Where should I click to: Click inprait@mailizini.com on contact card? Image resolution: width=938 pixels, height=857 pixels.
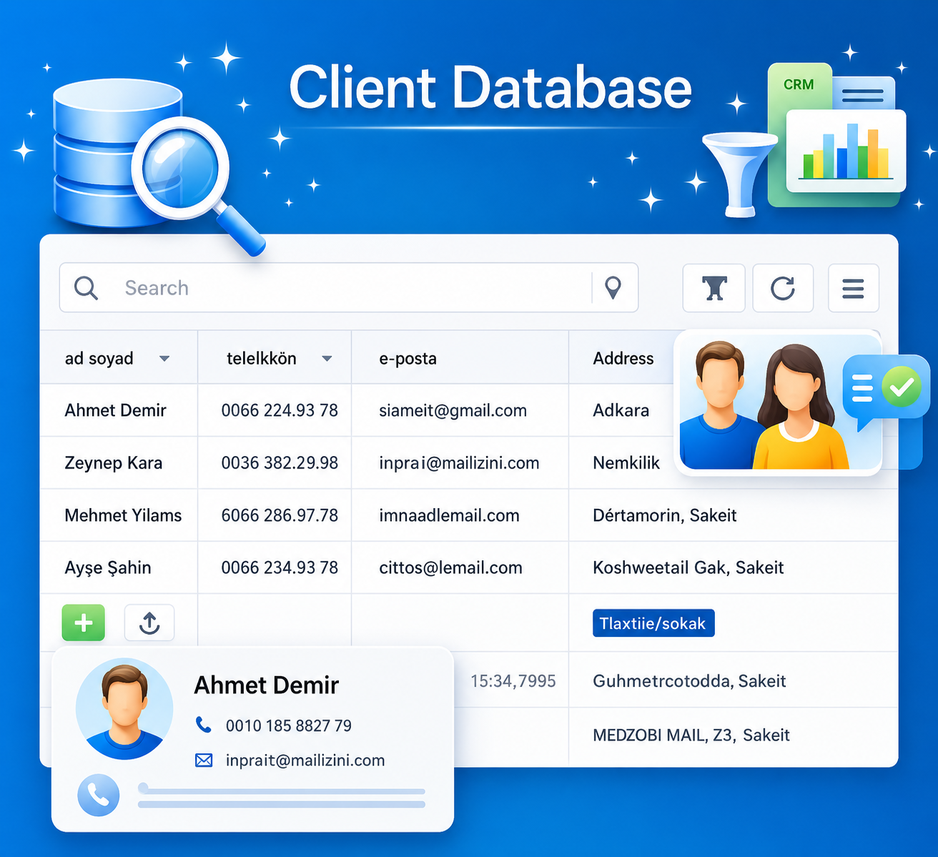click(305, 761)
